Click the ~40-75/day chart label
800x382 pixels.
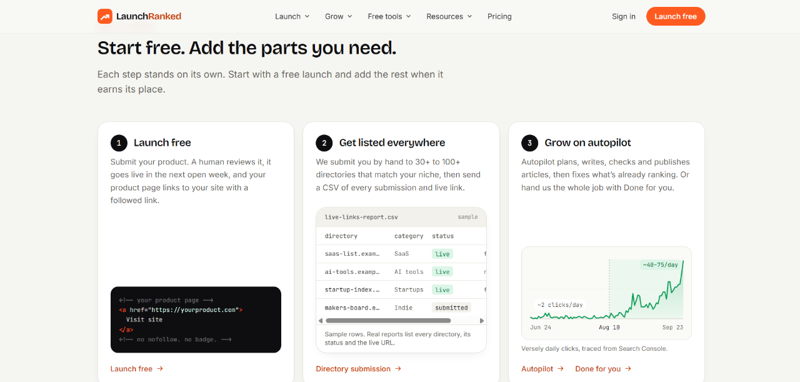click(660, 265)
